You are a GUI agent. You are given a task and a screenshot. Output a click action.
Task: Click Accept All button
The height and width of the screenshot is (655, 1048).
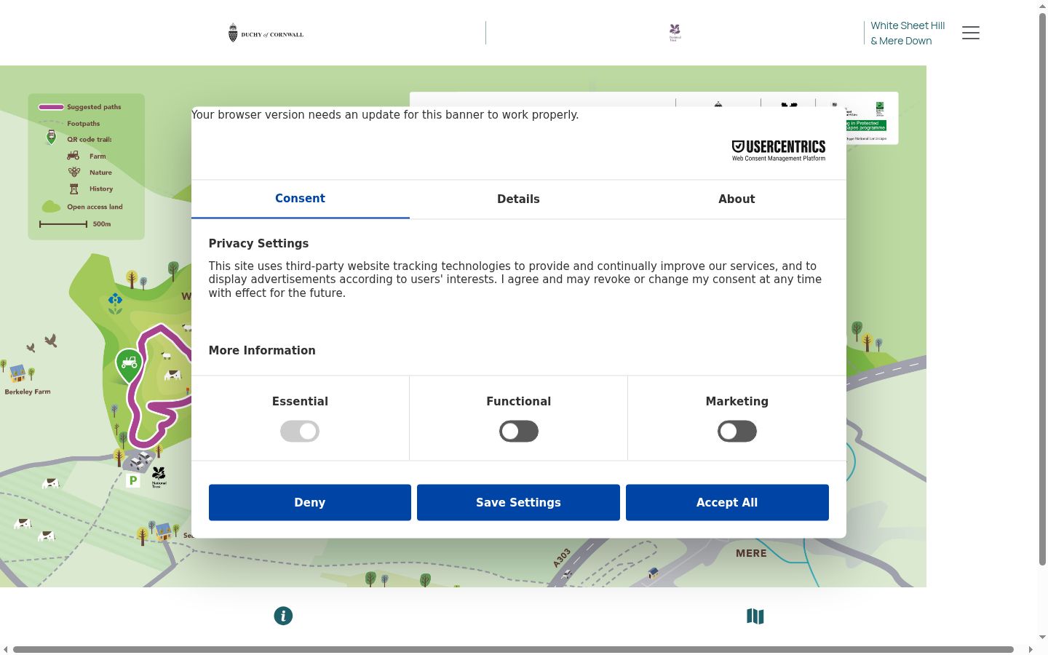point(727,502)
